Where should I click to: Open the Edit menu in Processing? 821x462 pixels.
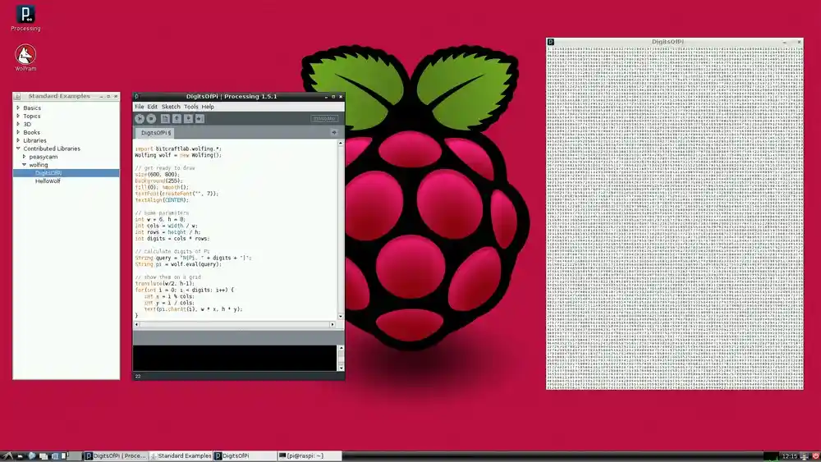coord(153,107)
